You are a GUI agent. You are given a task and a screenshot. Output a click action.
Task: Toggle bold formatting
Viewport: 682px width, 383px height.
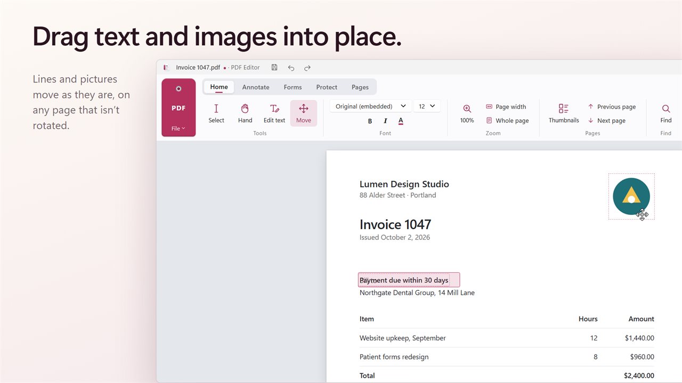[x=370, y=121]
